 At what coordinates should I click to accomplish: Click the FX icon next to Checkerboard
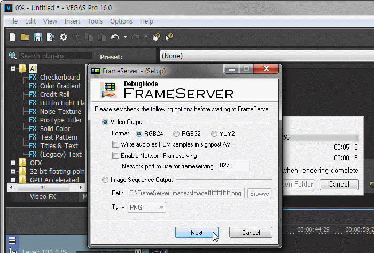pyautogui.click(x=33, y=78)
